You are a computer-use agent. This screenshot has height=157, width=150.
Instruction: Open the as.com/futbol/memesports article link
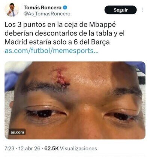click(x=51, y=51)
